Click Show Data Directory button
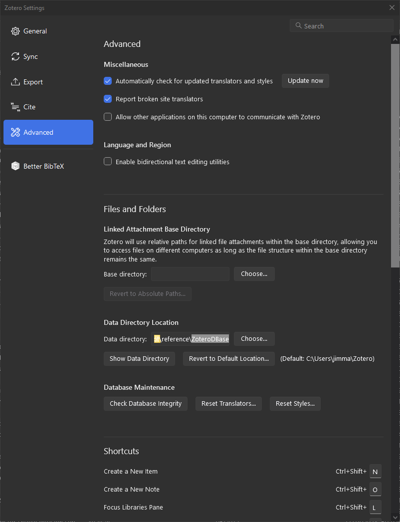Screen dimensions: 400x522 tap(140, 359)
